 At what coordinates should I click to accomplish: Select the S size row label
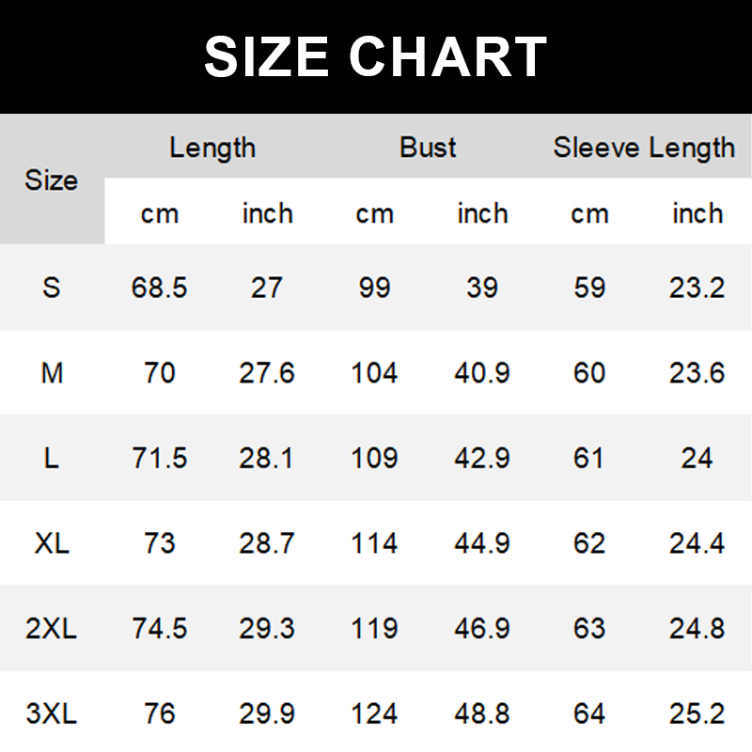tap(52, 287)
